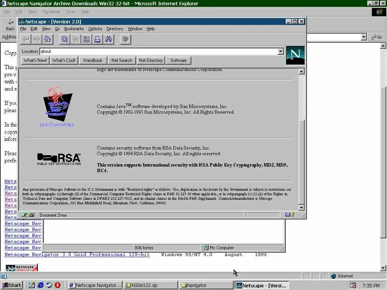The image size is (387, 290).
Task: Switch to Netscape Navigator... taskbar button
Action: 95,285
